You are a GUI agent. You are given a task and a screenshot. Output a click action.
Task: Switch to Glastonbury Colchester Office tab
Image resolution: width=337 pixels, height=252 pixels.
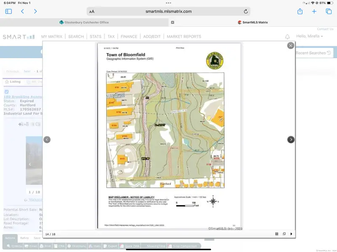[84, 22]
